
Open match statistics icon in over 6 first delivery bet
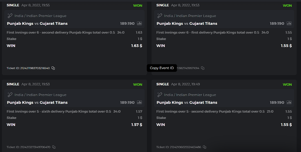(289, 24)
